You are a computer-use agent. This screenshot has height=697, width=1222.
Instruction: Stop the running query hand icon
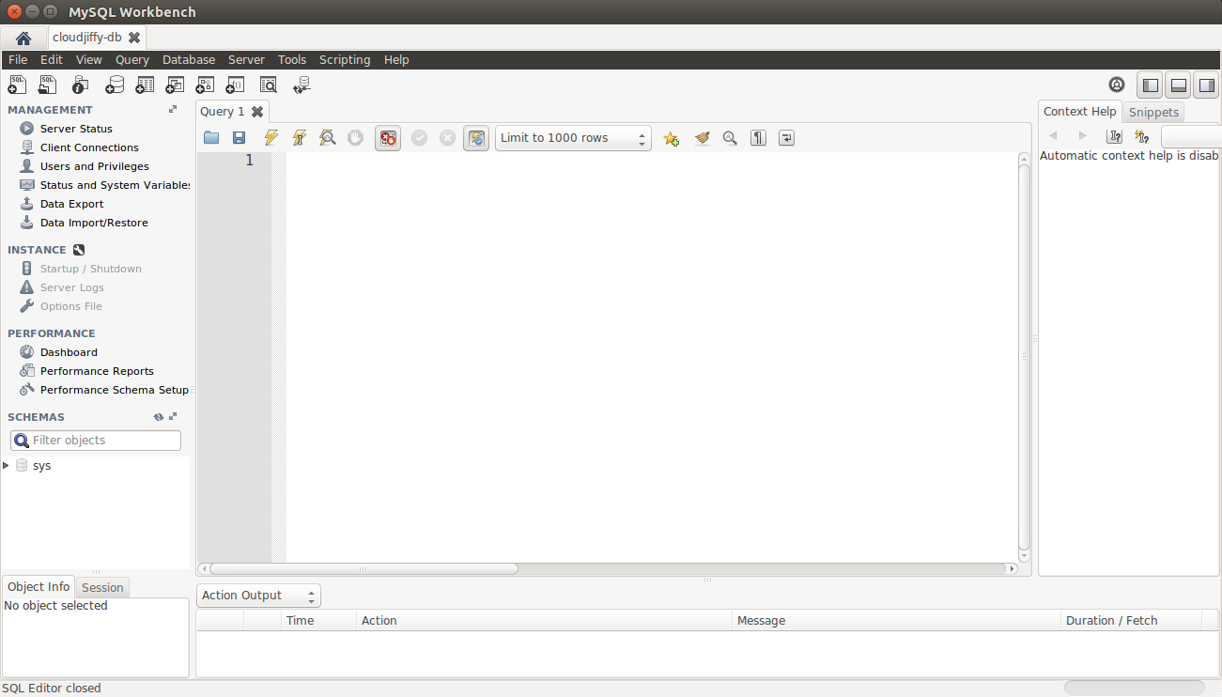tap(355, 138)
